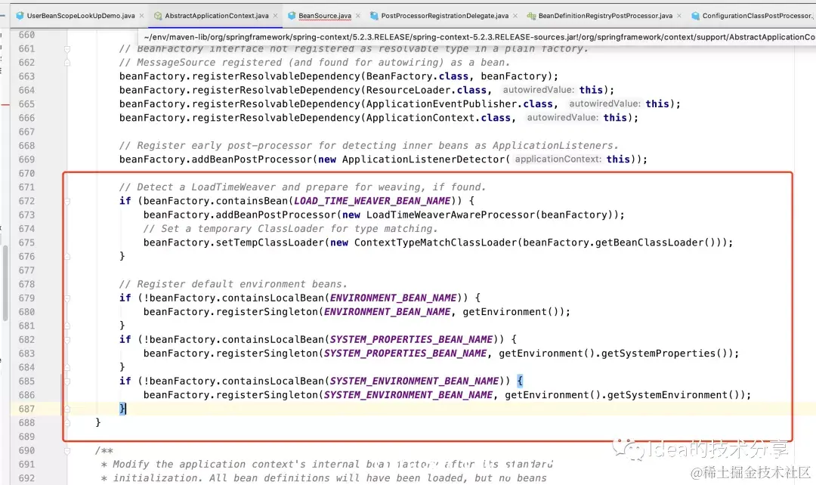Click ENVIRONMENT_BEAN_NAME on line 680

(387, 312)
